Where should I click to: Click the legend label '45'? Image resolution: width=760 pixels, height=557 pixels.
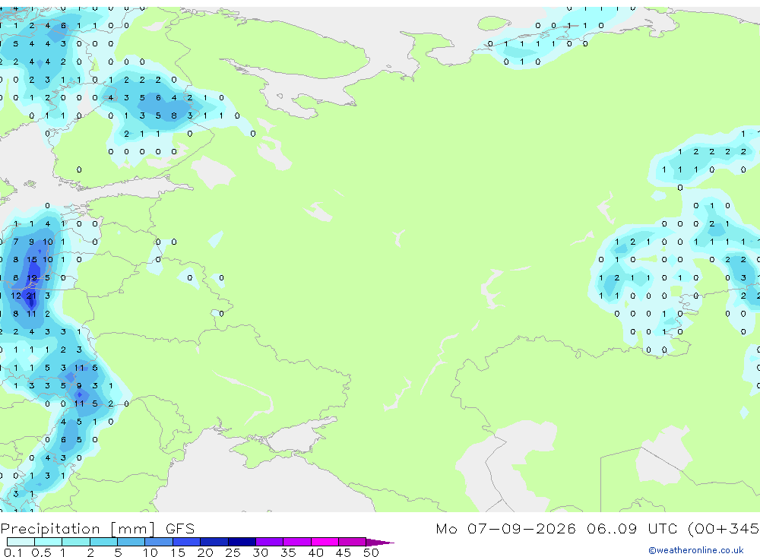(344, 552)
